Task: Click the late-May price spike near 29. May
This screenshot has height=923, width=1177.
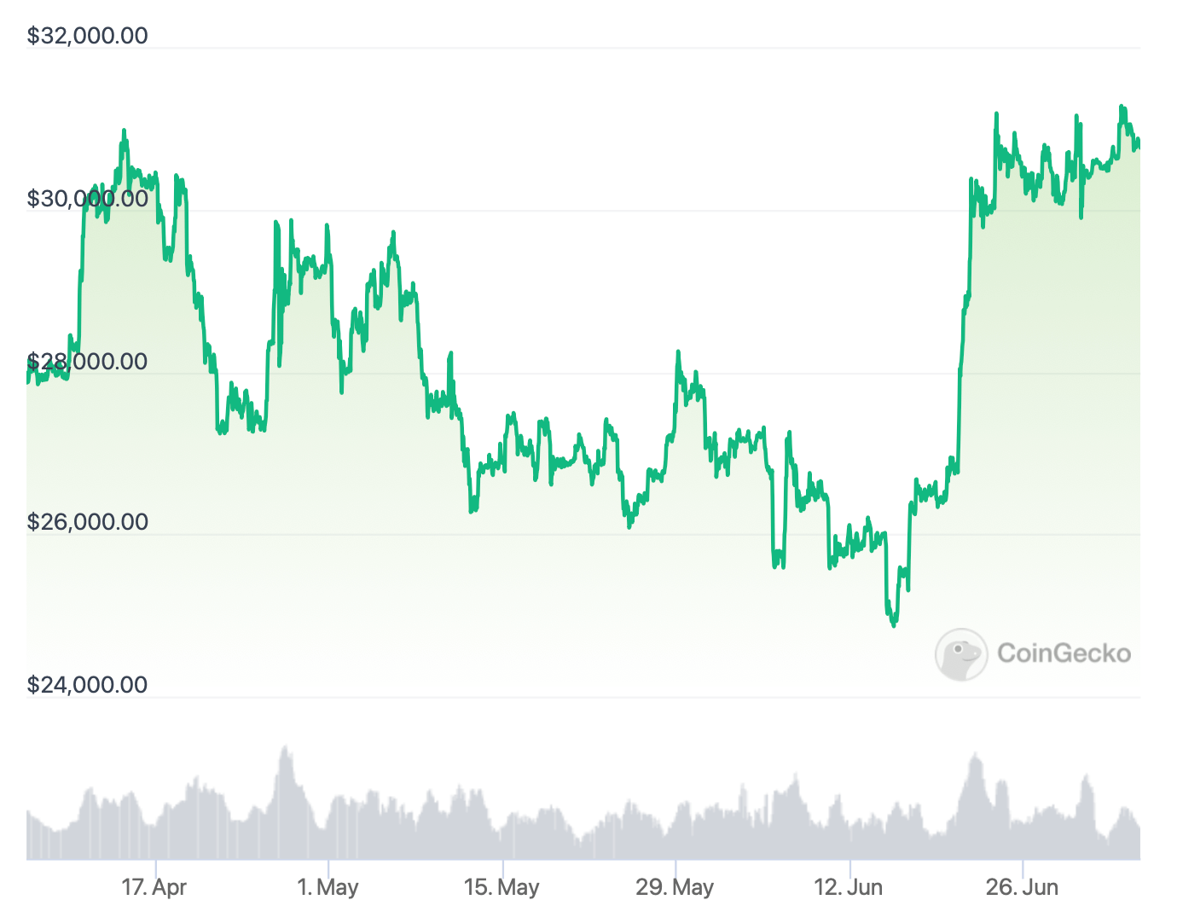Action: 678,352
